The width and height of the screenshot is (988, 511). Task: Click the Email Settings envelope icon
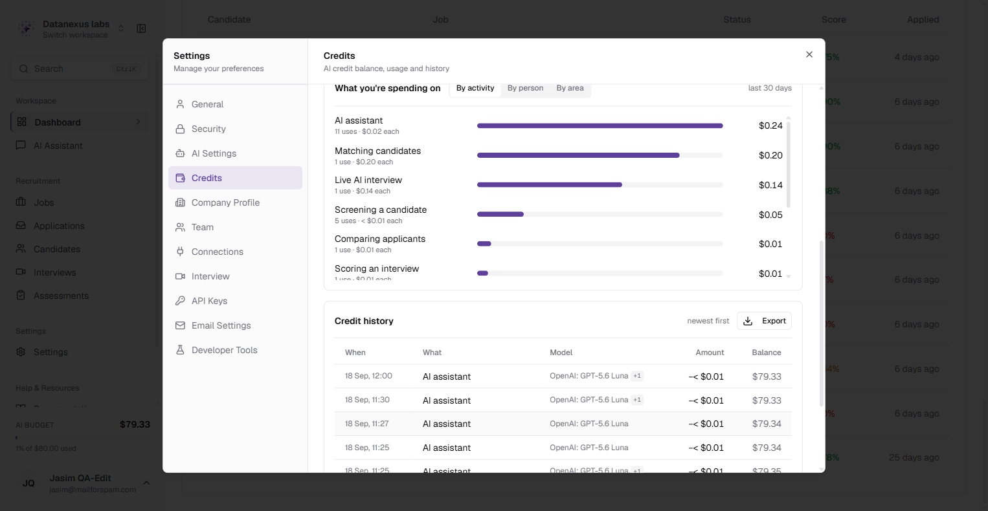point(180,325)
